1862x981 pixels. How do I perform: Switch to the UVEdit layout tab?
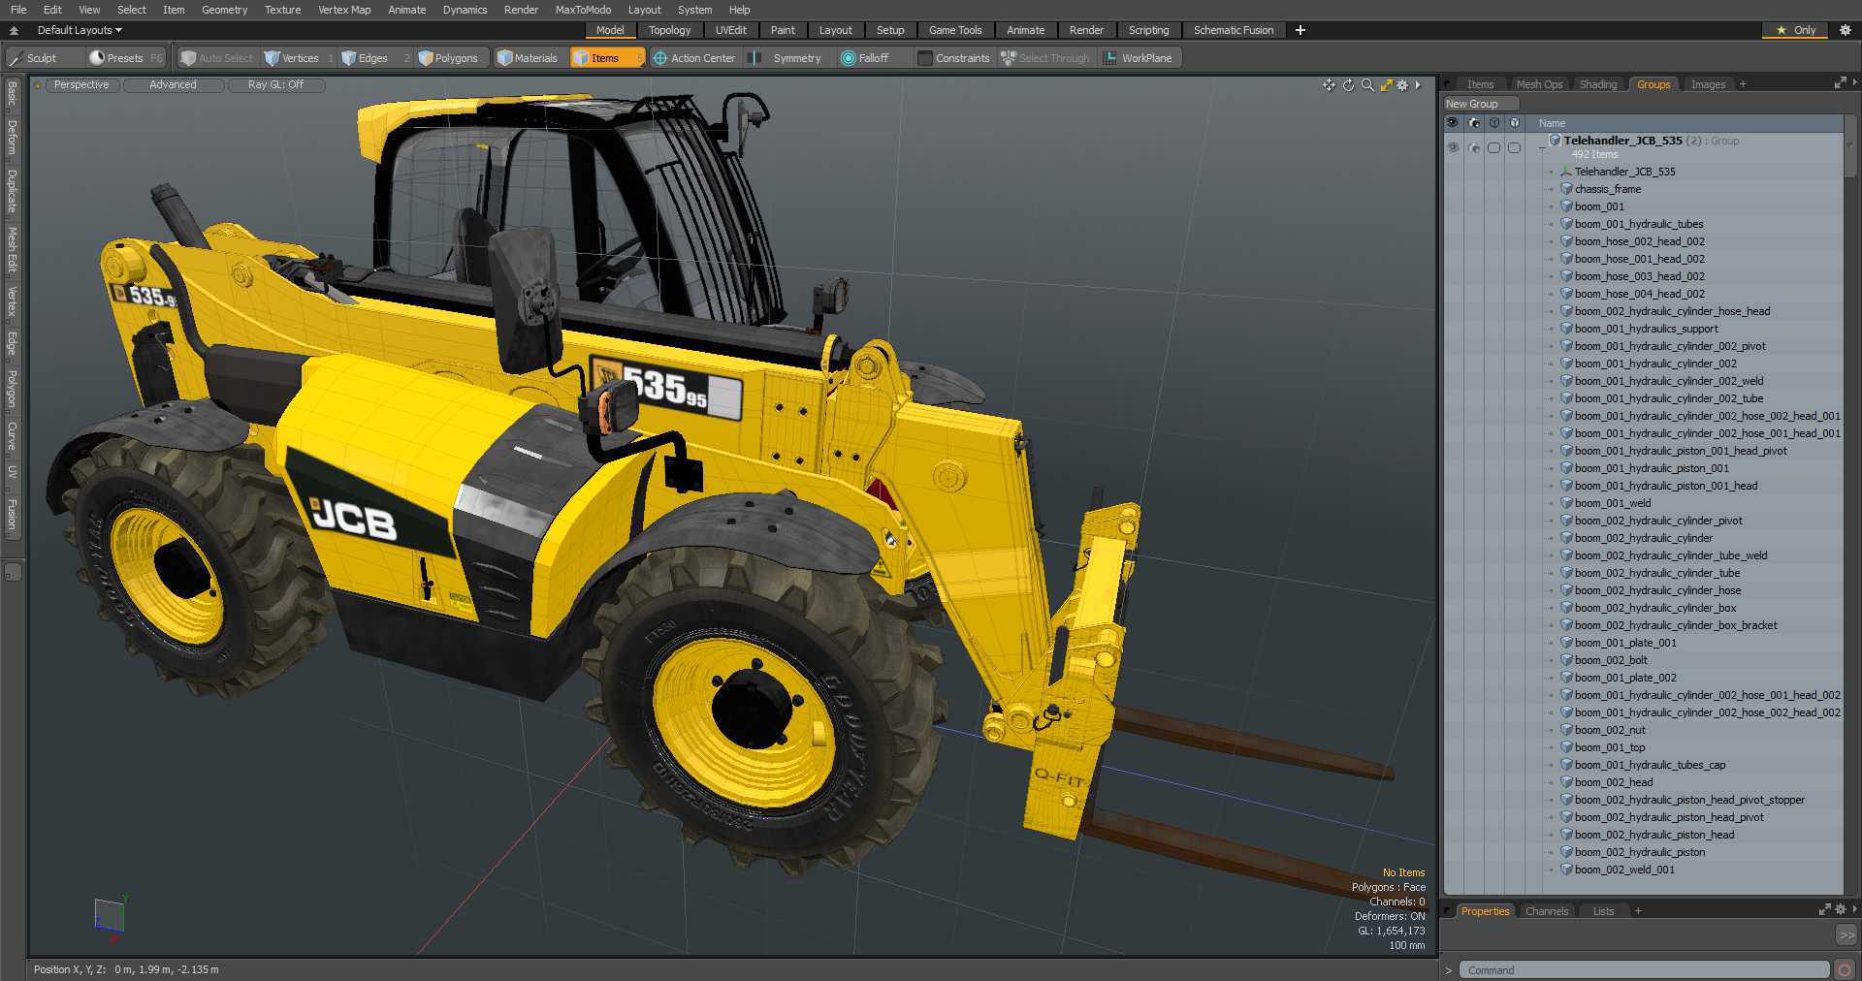click(730, 30)
